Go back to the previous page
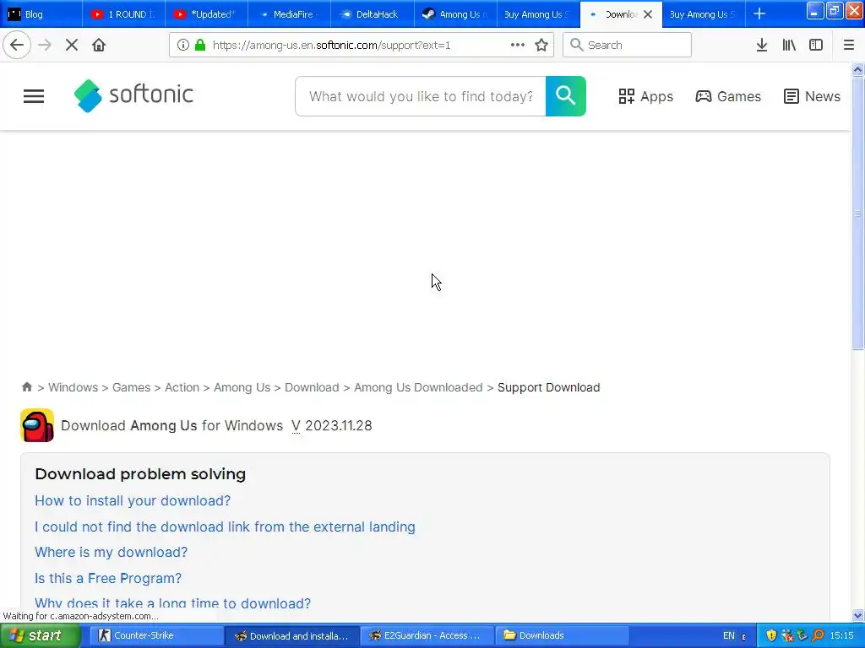This screenshot has width=865, height=648. point(17,45)
